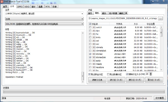Check the storsec partition checkbox
This screenshot has width=168, height=102.
tap(90, 54)
